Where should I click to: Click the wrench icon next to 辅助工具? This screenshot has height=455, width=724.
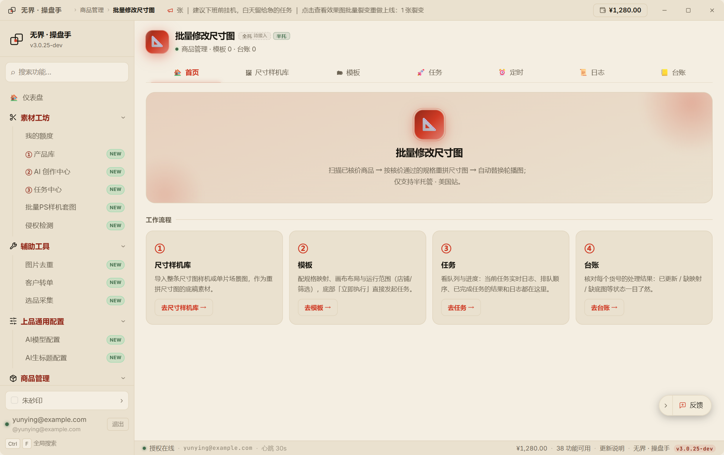point(13,246)
